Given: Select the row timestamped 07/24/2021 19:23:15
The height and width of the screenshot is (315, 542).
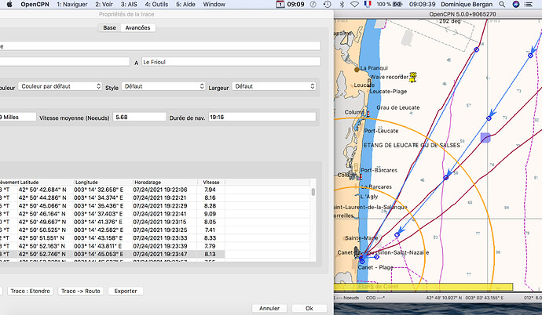Looking at the screenshot, I should (112, 222).
